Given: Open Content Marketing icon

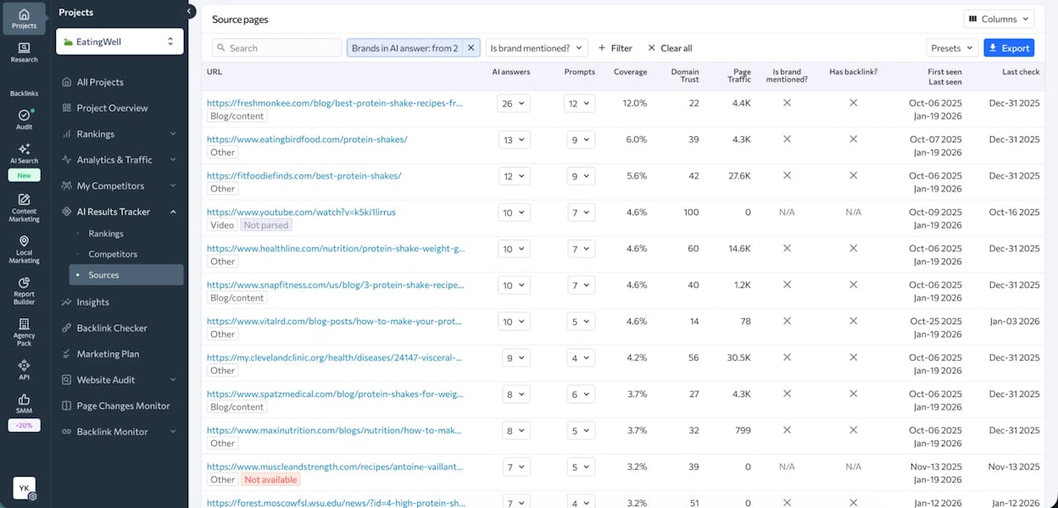Looking at the screenshot, I should coord(24,207).
